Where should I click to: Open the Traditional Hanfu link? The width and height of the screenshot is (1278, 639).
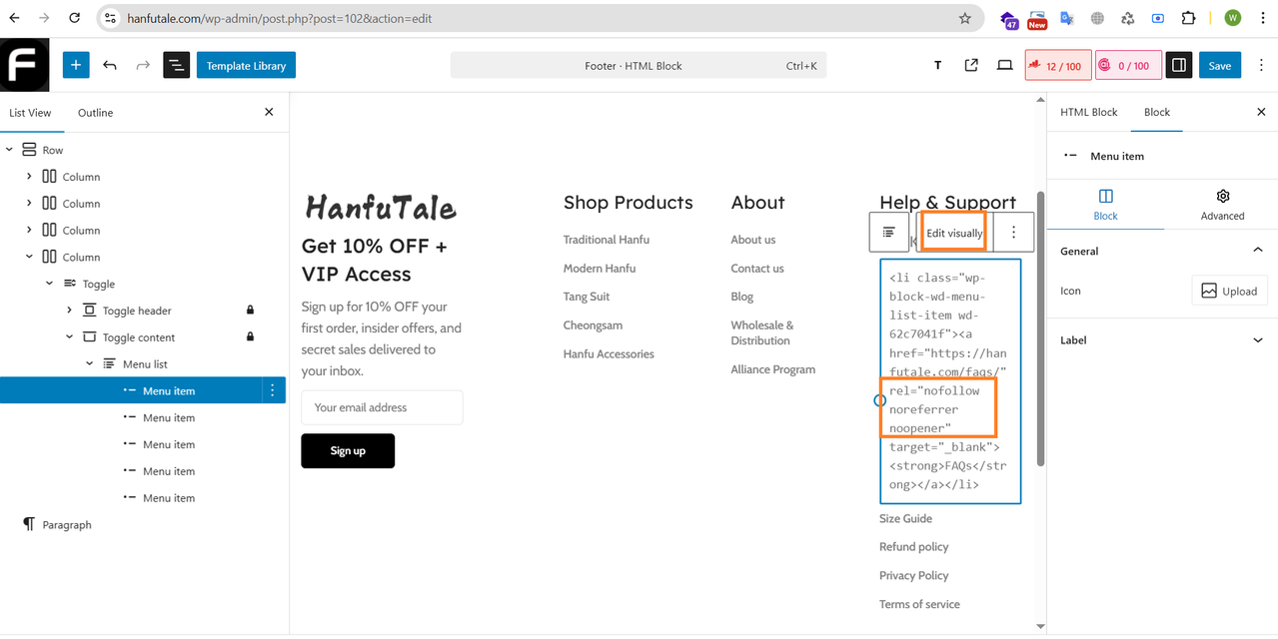[607, 240]
